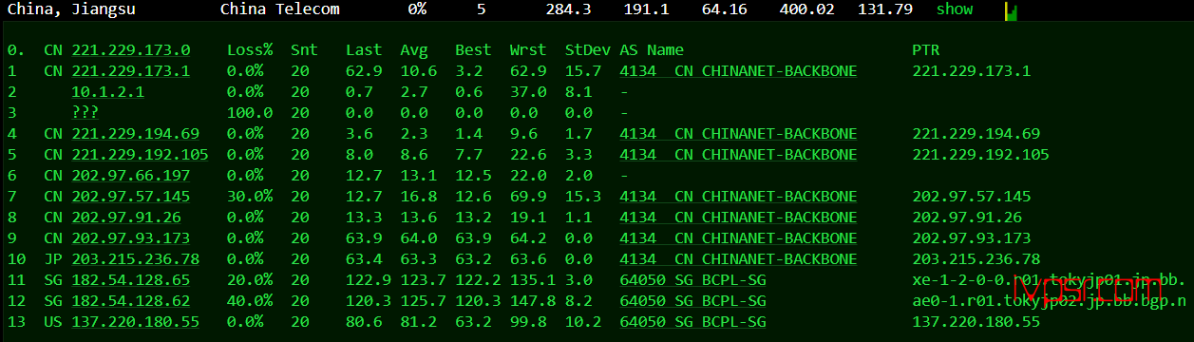Open AS 4134 CHINANET-BACKBONE link in hop 9

point(738,237)
